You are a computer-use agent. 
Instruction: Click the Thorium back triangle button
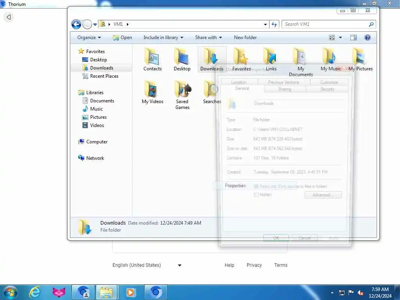[9, 17]
